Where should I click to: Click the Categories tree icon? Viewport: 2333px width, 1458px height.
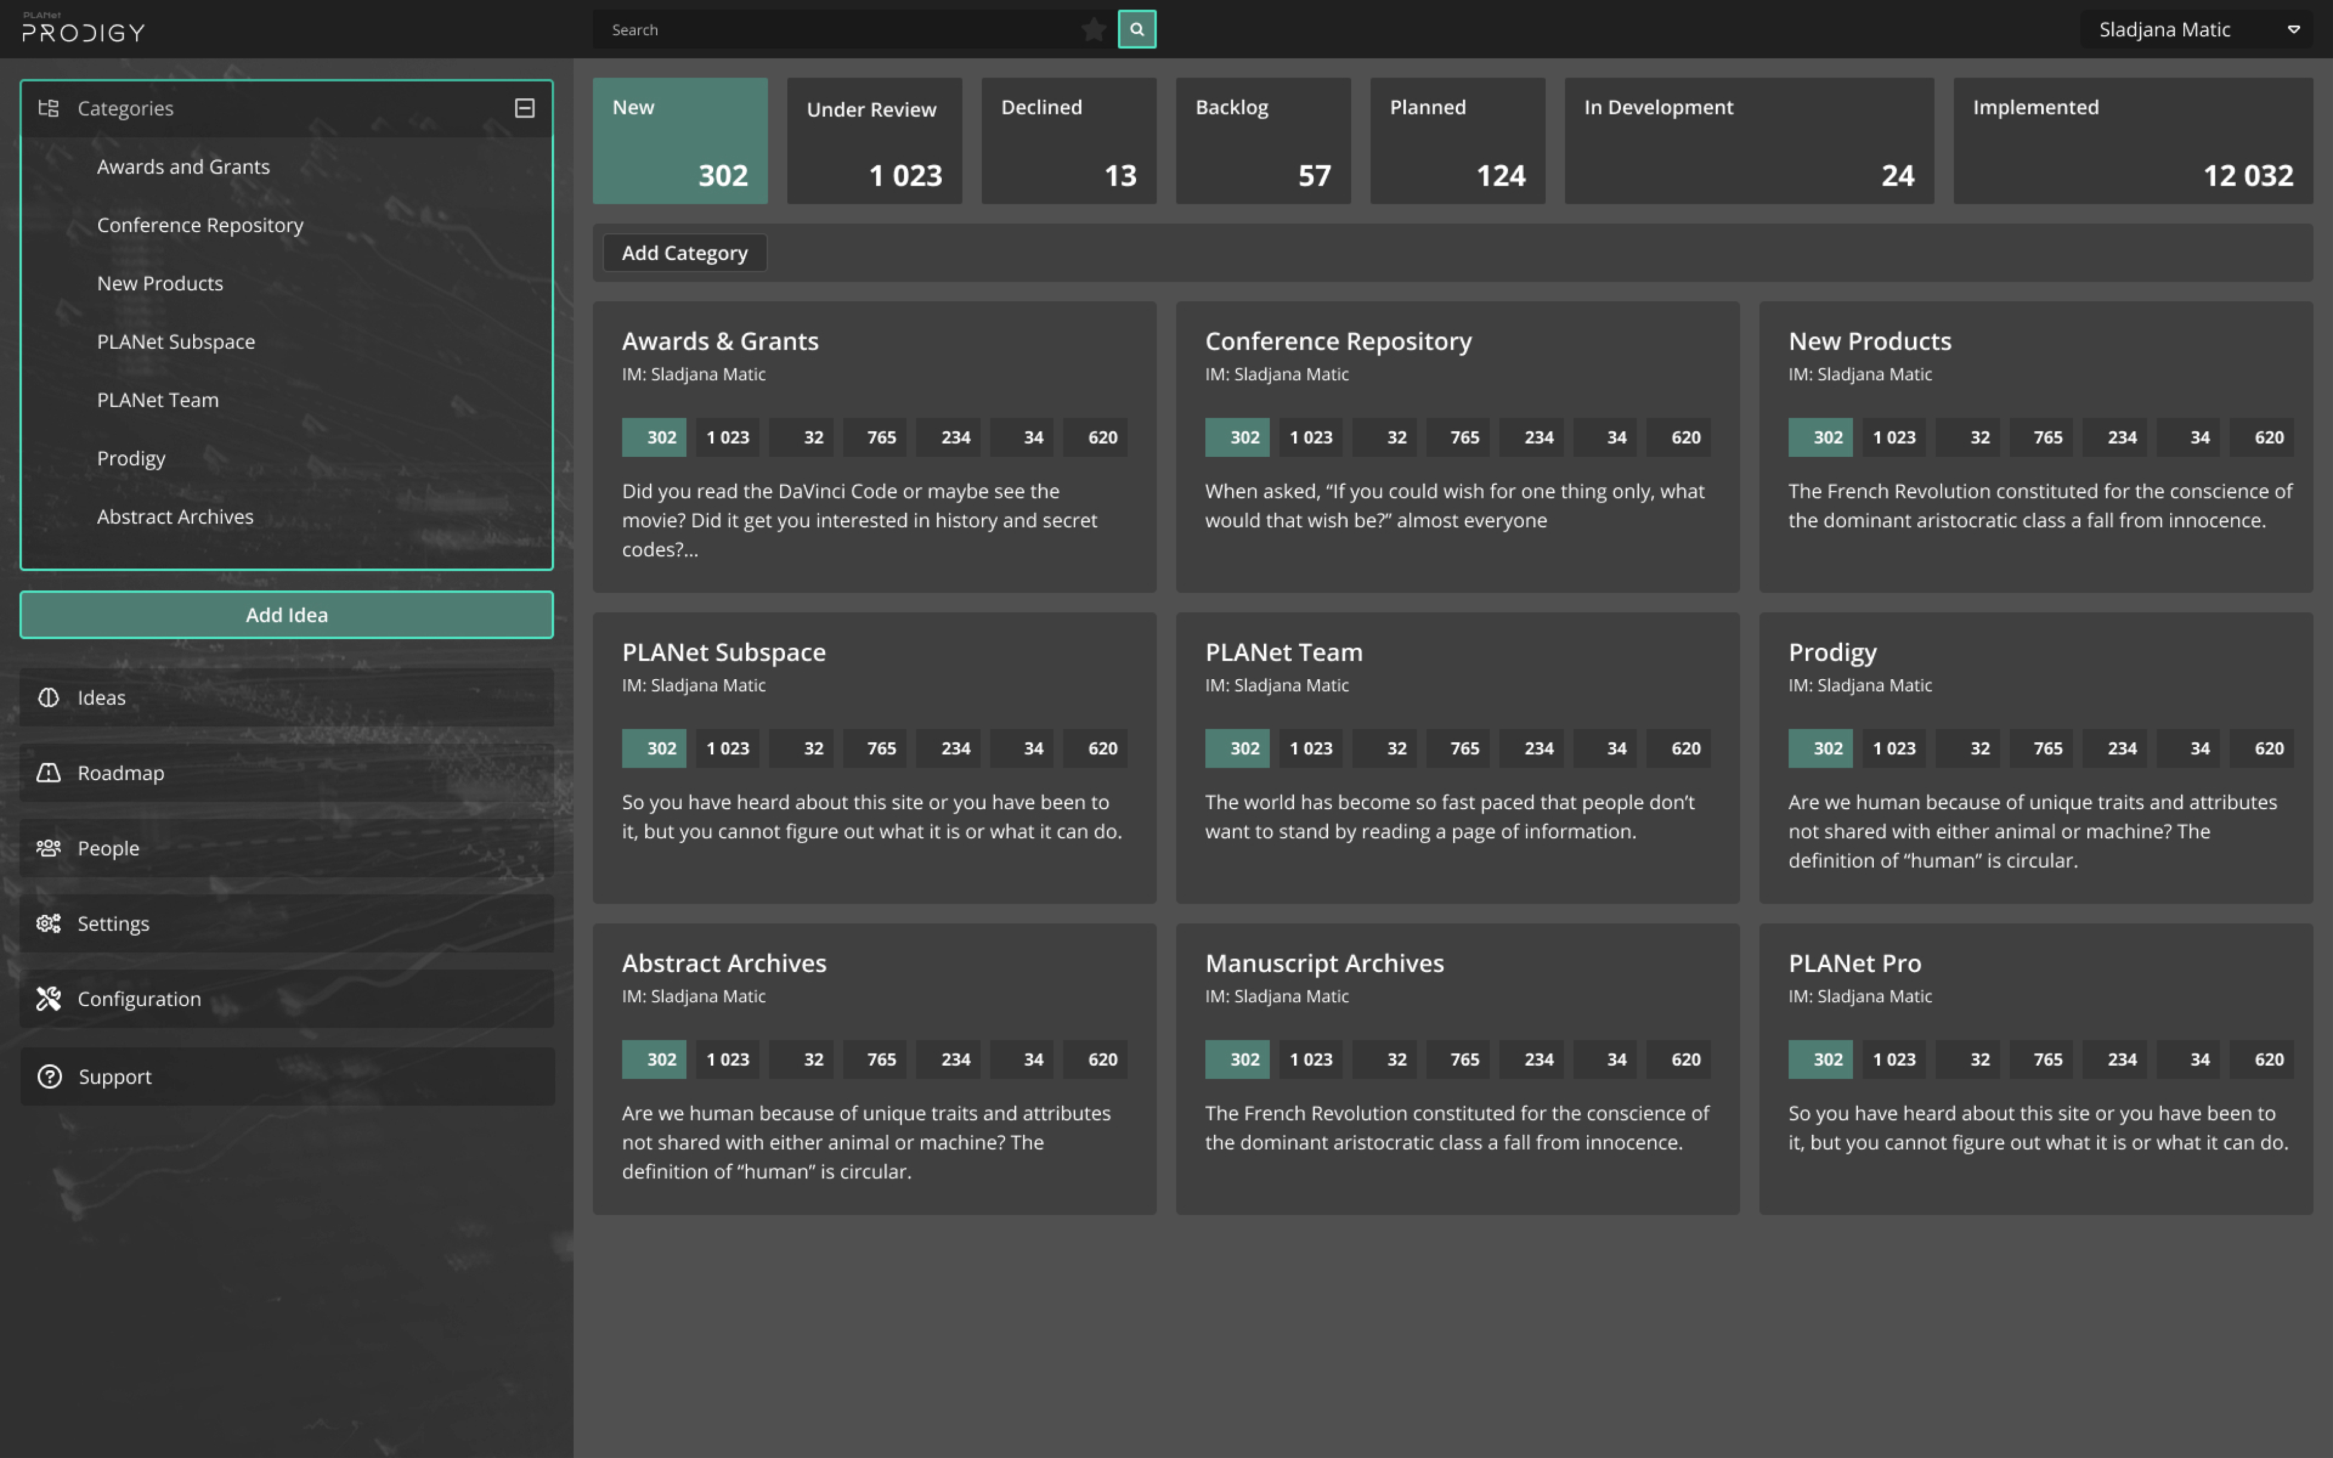[x=48, y=108]
